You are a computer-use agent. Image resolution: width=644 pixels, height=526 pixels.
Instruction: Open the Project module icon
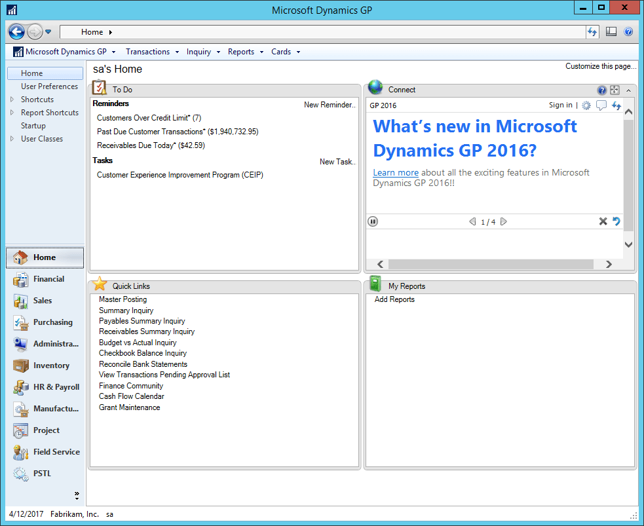pyautogui.click(x=20, y=431)
